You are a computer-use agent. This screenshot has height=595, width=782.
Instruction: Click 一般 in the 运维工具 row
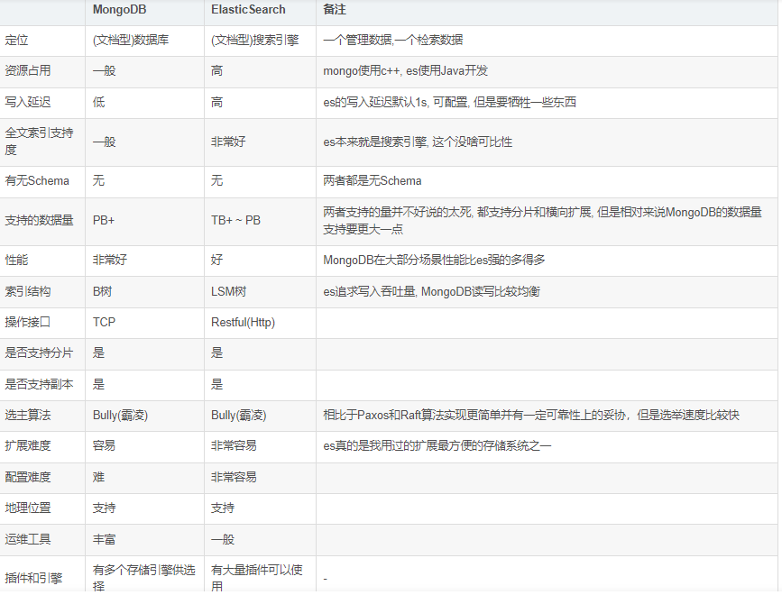tap(223, 539)
